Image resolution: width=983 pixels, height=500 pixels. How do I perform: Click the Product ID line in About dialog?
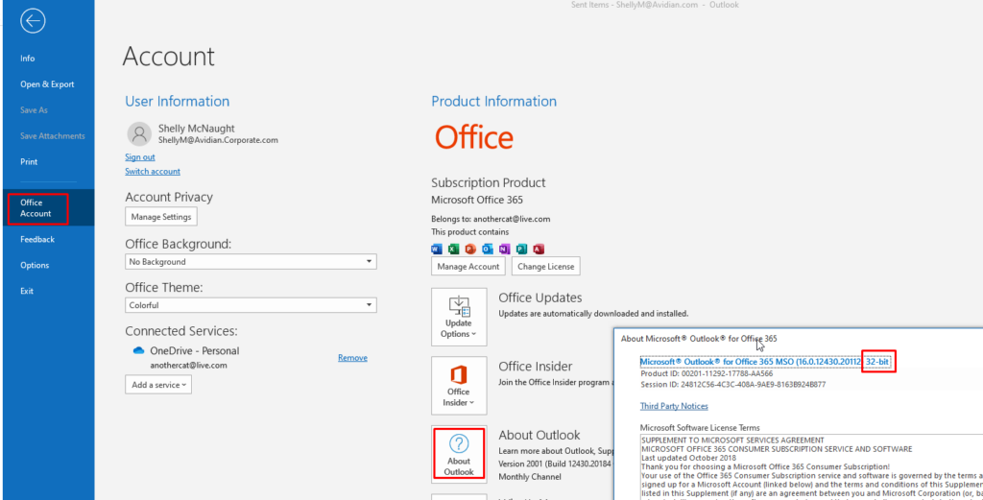707,373
